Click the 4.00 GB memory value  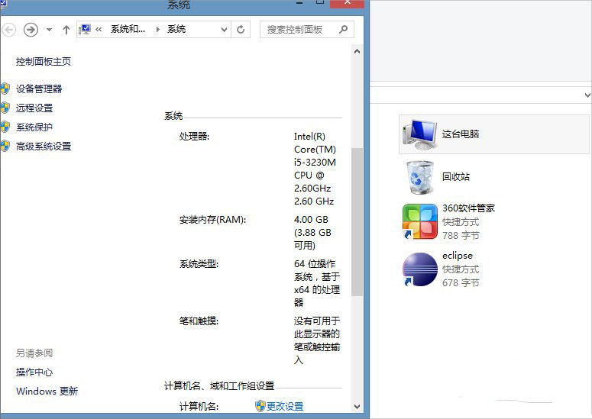pyautogui.click(x=311, y=220)
